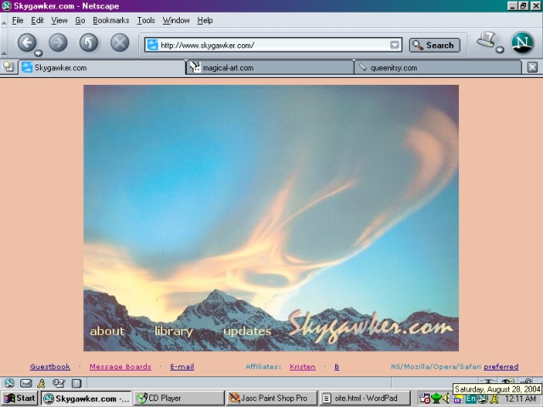The image size is (543, 407).
Task: Switch to site.html - WordPad on the taskbar
Action: coord(365,399)
